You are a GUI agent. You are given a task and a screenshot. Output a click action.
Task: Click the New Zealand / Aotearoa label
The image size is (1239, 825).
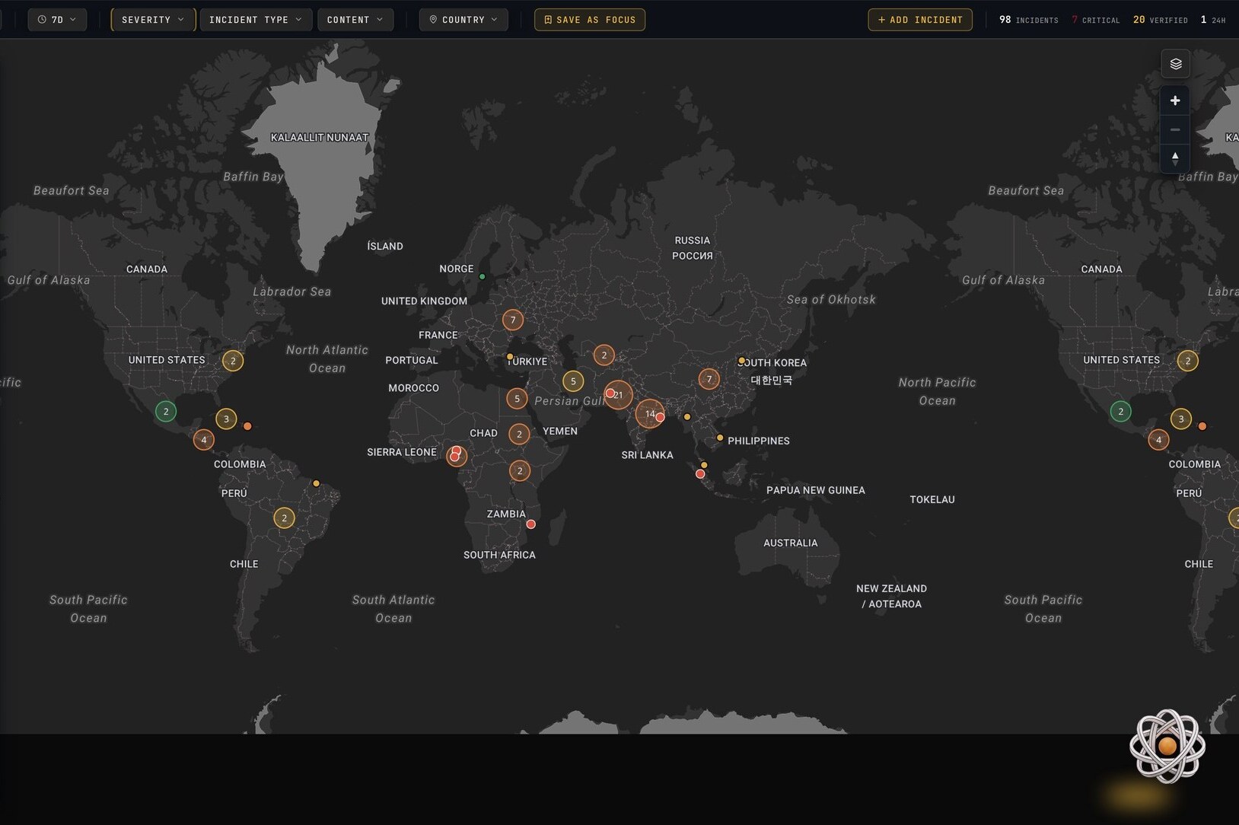891,596
